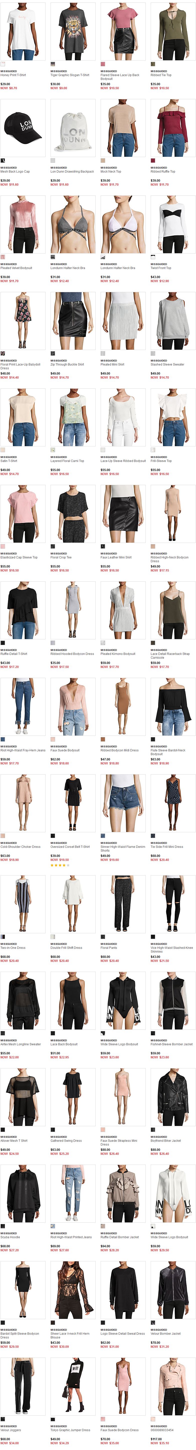Screen dimensions: 196x1450
Task: Select the pink swatch under Pleated Velvet Bodysuit
Action: tap(3, 257)
